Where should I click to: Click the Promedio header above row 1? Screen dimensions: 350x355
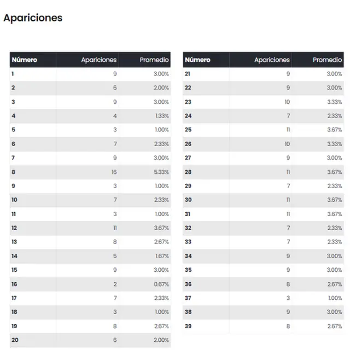tap(154, 60)
